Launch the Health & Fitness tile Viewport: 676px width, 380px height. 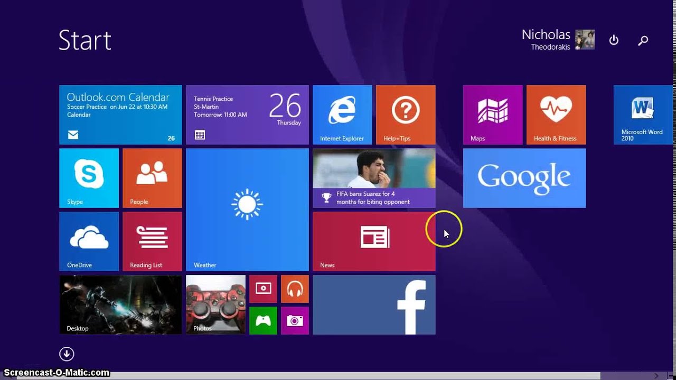pyautogui.click(x=556, y=115)
